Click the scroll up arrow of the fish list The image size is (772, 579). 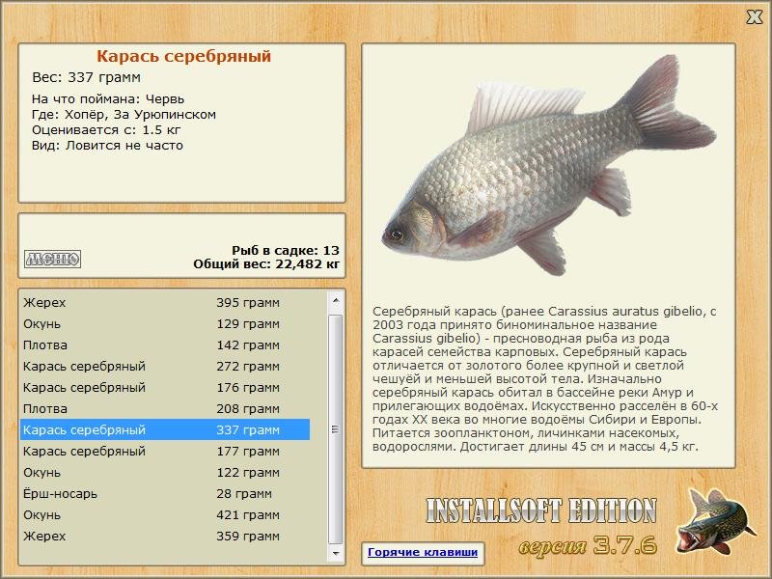tap(336, 300)
